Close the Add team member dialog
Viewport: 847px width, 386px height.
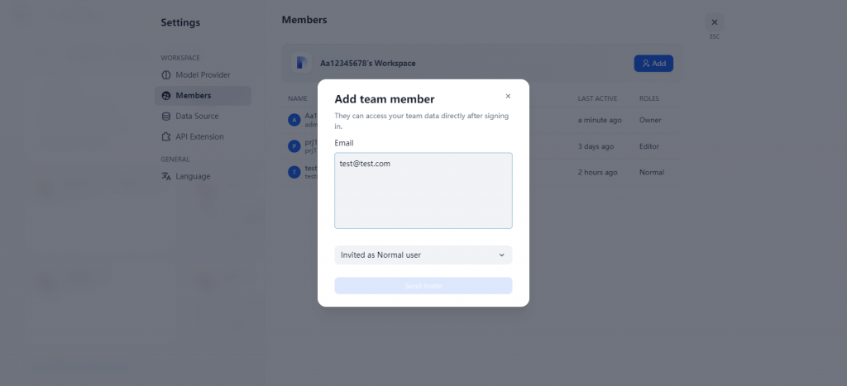(x=508, y=96)
